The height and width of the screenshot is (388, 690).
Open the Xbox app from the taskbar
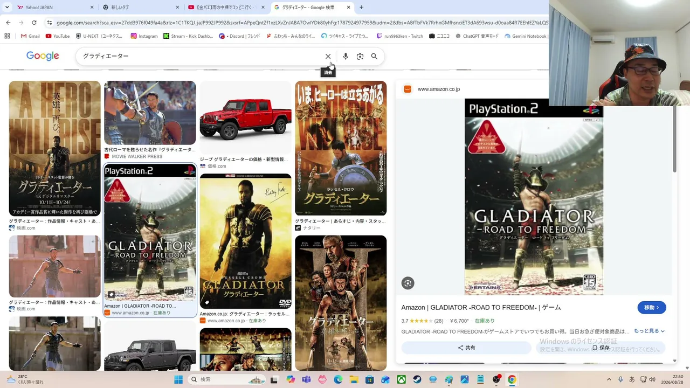(x=401, y=379)
